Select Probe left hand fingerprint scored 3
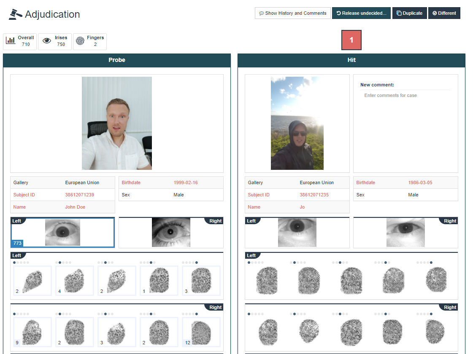Screen dimensions: 473x354 201,281
